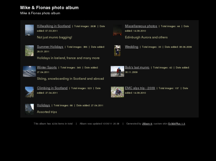
Task: Select the Summer Holidays green valley thumbnail
Action: (x=29, y=51)
